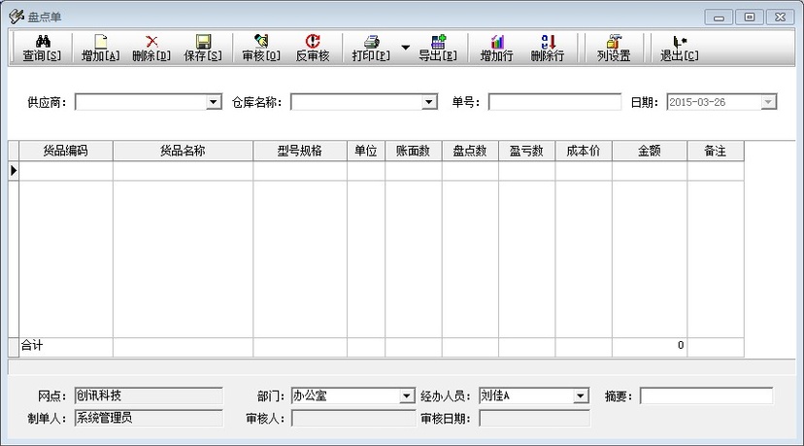Open the 日期 date picker dropdown
804x446 pixels.
click(x=768, y=102)
